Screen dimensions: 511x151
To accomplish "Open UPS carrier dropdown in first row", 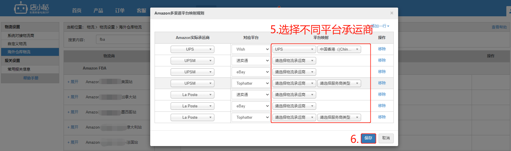I will click(x=192, y=49).
